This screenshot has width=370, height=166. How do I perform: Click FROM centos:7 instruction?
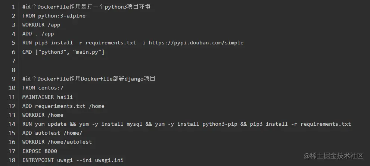point(43,88)
